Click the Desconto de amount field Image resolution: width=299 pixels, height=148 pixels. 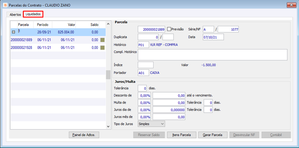169,96
